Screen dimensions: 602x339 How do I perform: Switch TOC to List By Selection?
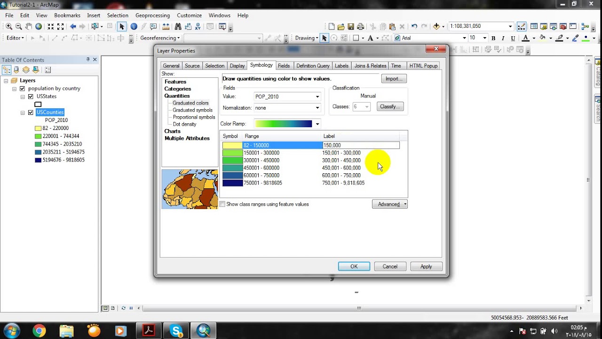36,70
